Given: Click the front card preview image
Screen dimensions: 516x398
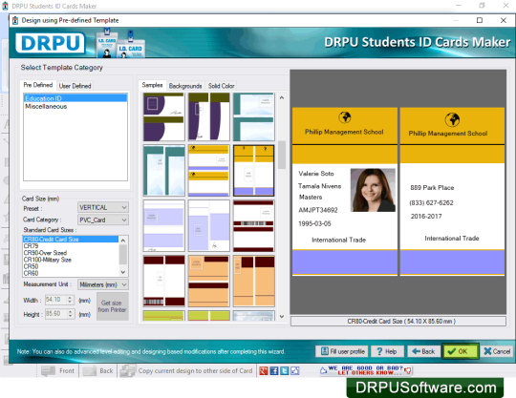Looking at the screenshot, I should [x=345, y=191].
